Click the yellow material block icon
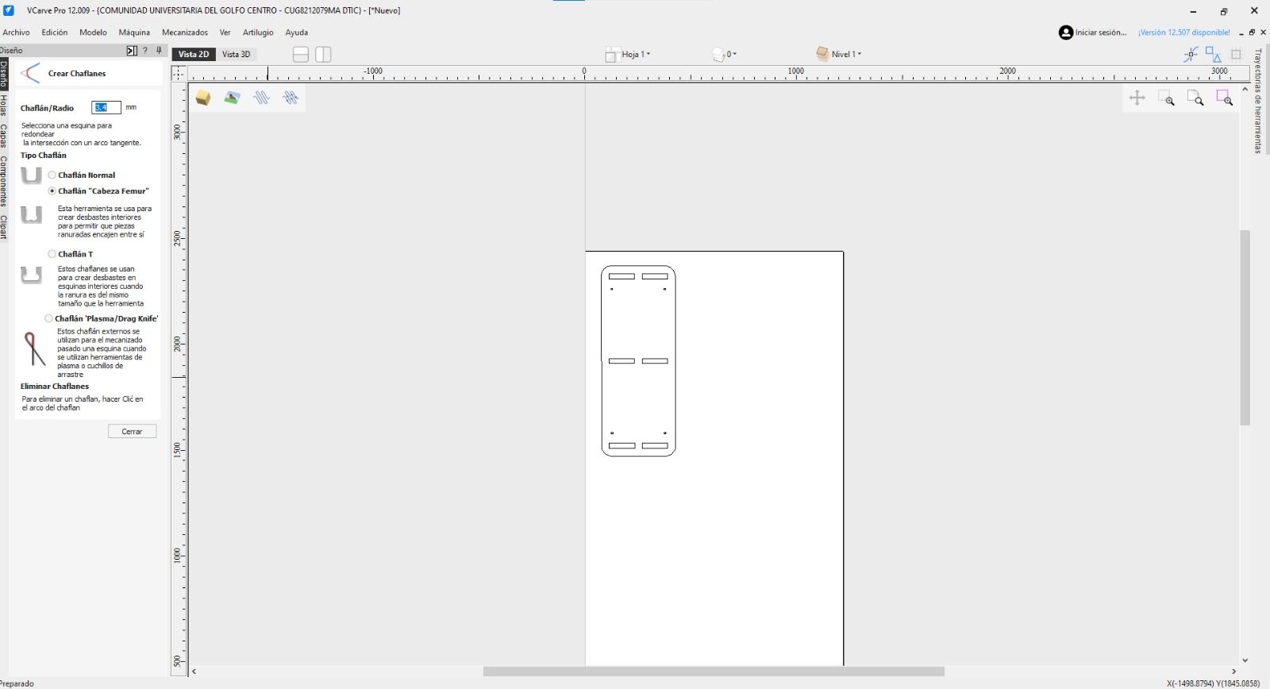 [203, 98]
